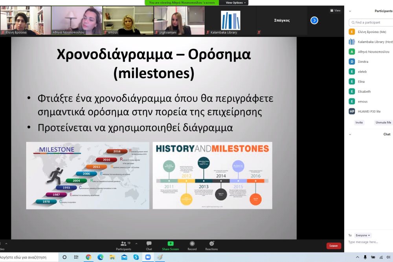Open Google Chrome from the taskbar
This screenshot has height=262, width=393.
coord(88,257)
